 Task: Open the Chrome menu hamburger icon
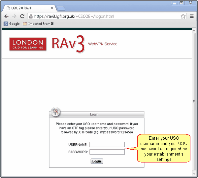tap(192, 16)
